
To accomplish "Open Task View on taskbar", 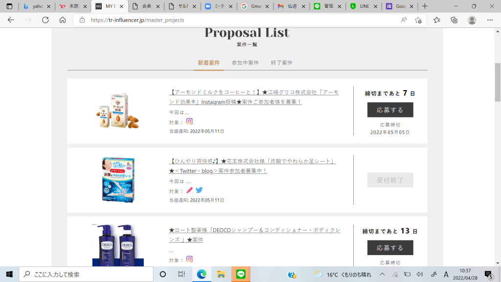I will (182, 274).
